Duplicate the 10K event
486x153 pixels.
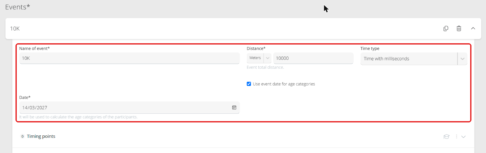446,28
